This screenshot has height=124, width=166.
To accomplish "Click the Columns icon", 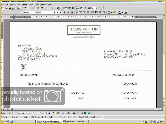I will 73,8.
